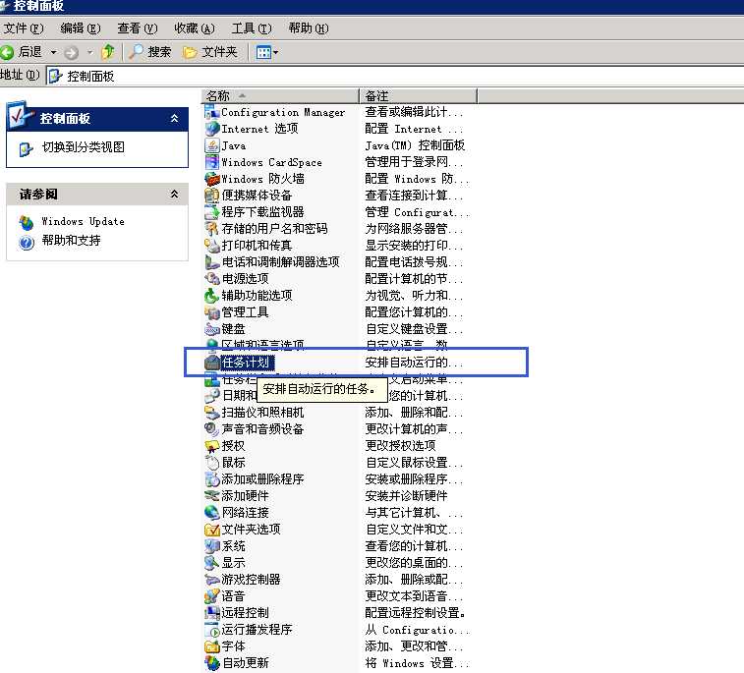Image resolution: width=744 pixels, height=673 pixels.
Task: Click the forward navigation button
Action: [x=72, y=52]
